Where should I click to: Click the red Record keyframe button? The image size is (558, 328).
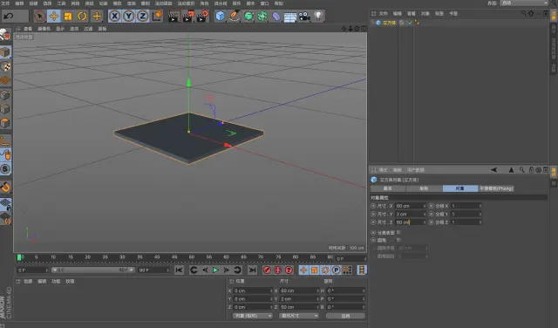[x=267, y=270]
